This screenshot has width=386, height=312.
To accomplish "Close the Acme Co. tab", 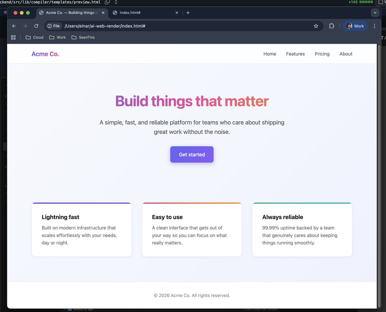I will 103,13.
